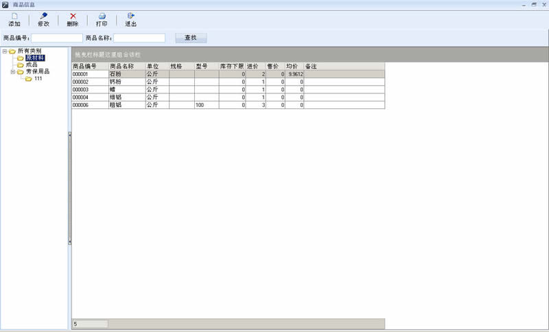Click the 9.9612 average price cell

pyautogui.click(x=294, y=74)
